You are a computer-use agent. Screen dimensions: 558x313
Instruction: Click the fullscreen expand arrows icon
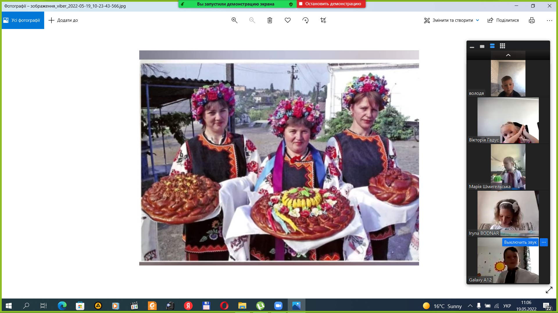(549, 290)
